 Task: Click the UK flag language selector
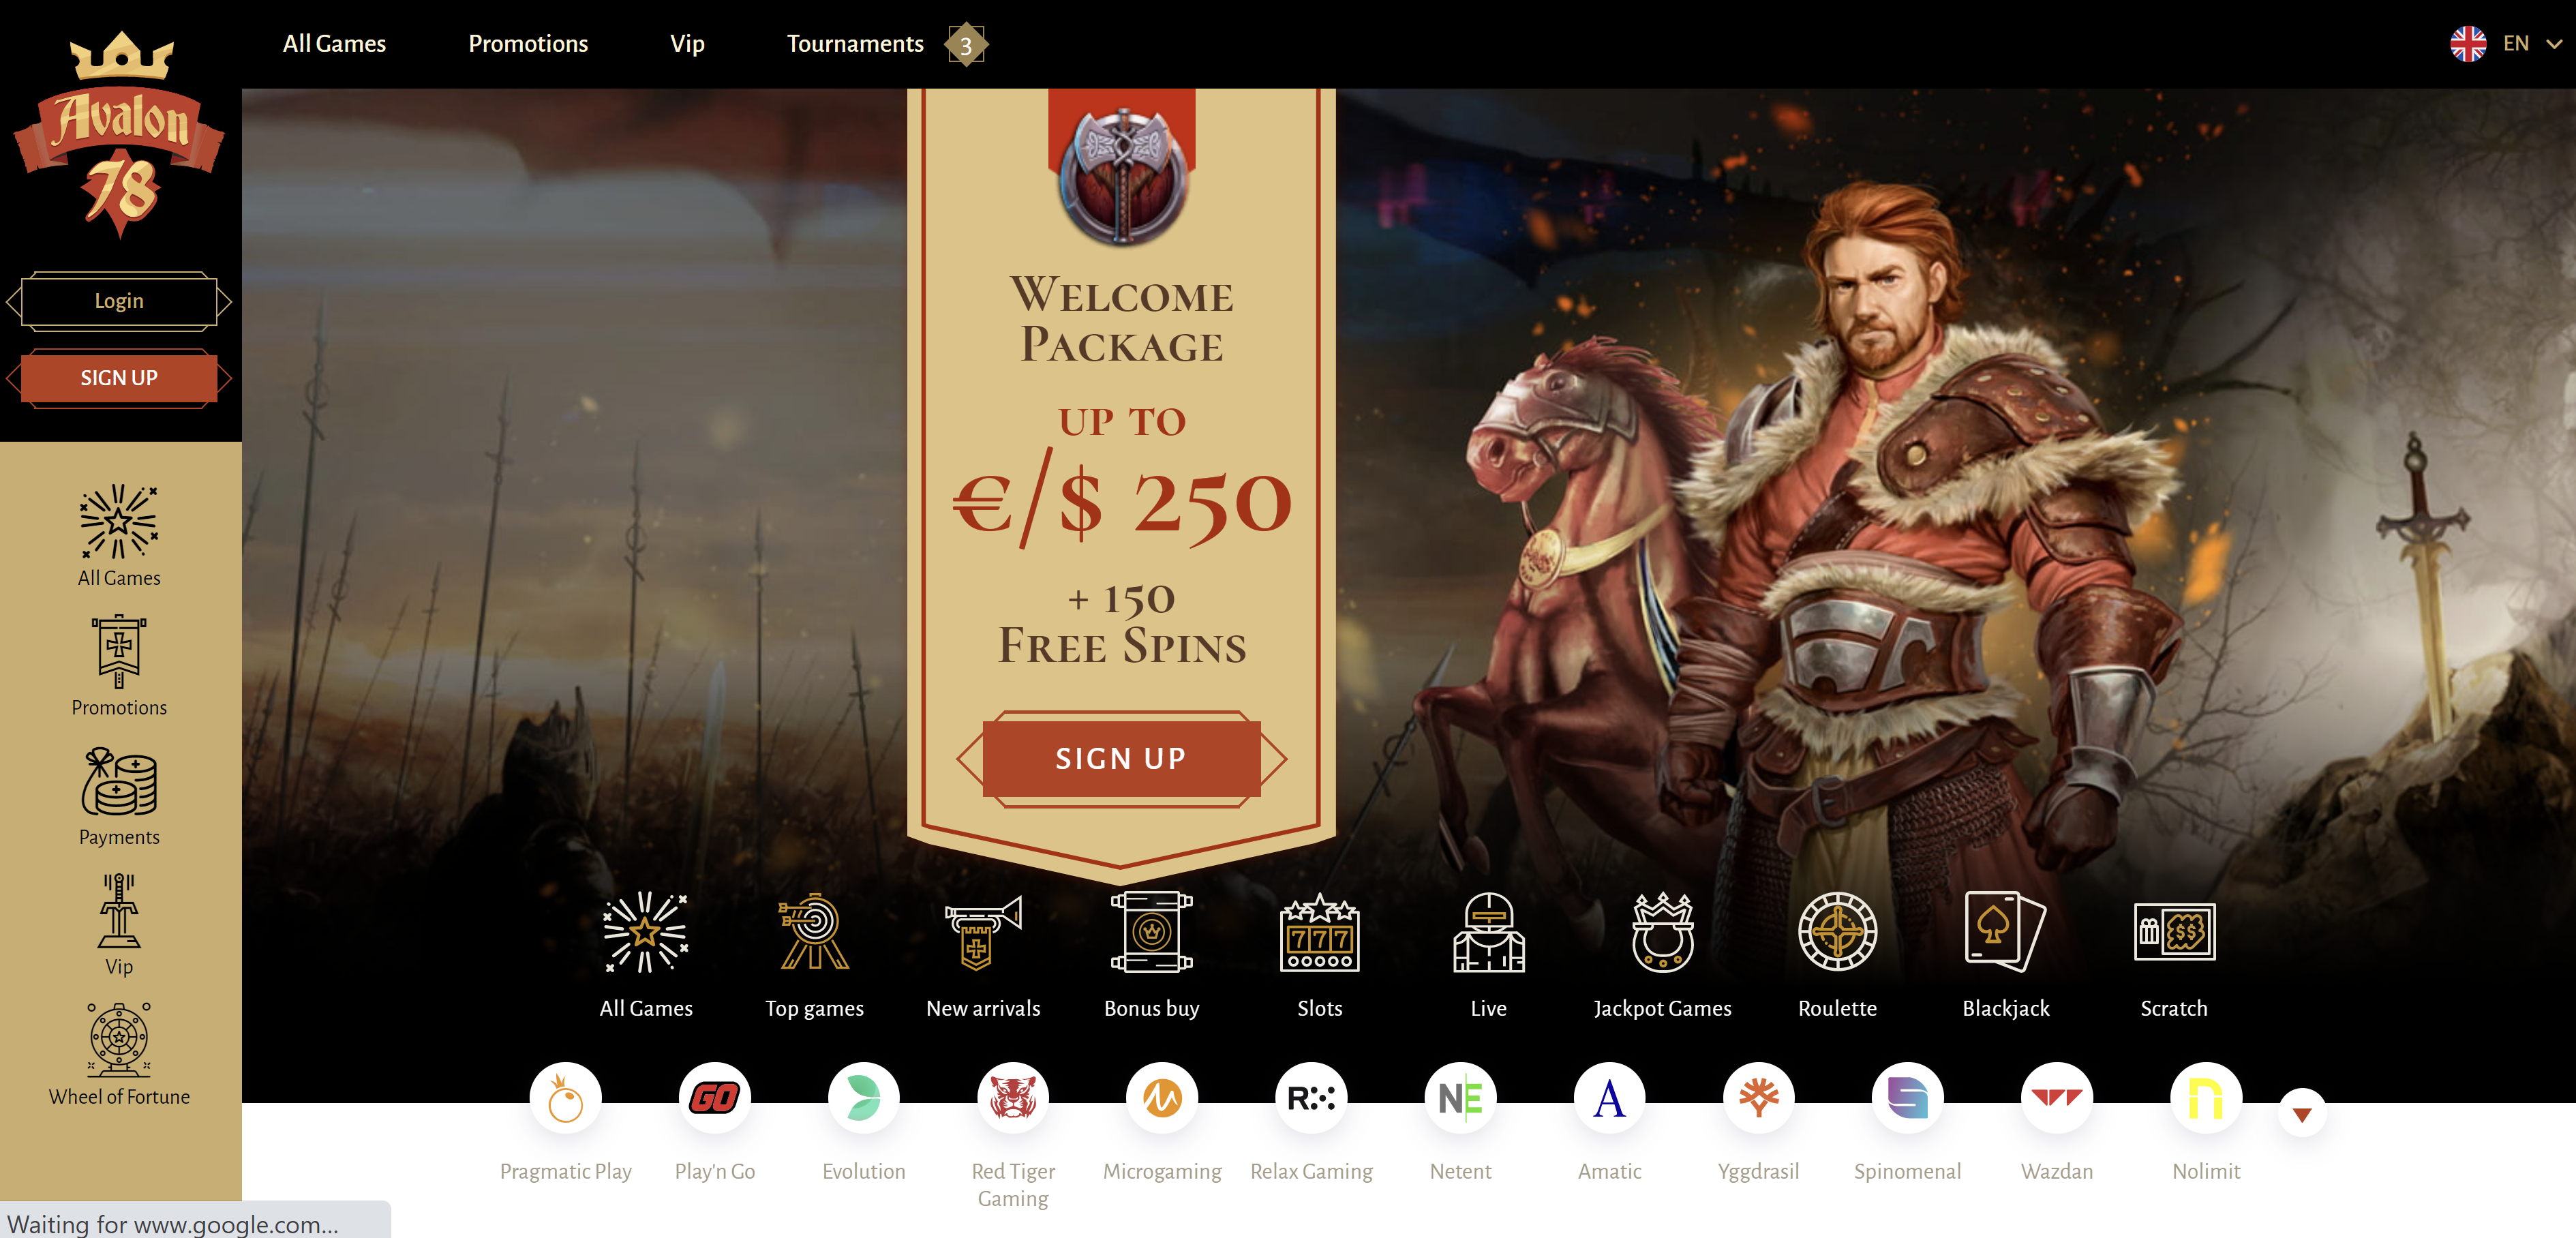pyautogui.click(x=2468, y=44)
